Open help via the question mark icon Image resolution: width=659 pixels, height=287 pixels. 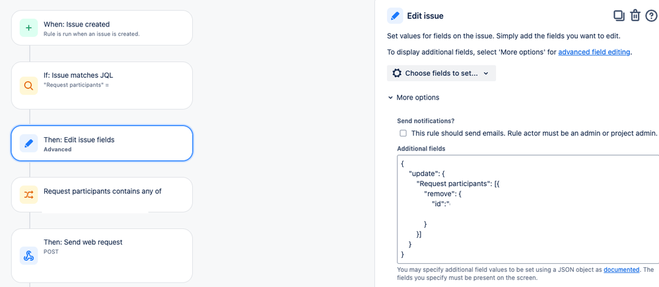pyautogui.click(x=650, y=16)
